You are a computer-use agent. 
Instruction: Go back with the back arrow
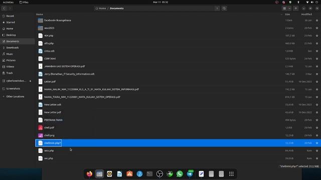tap(4, 8)
